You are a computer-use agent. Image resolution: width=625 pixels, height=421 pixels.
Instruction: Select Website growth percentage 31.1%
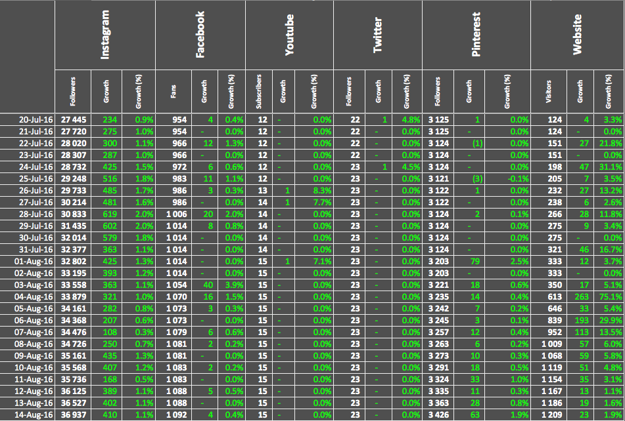[609, 167]
